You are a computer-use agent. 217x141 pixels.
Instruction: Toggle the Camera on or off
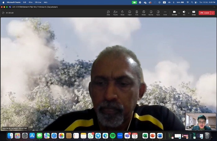pyautogui.click(x=174, y=13)
